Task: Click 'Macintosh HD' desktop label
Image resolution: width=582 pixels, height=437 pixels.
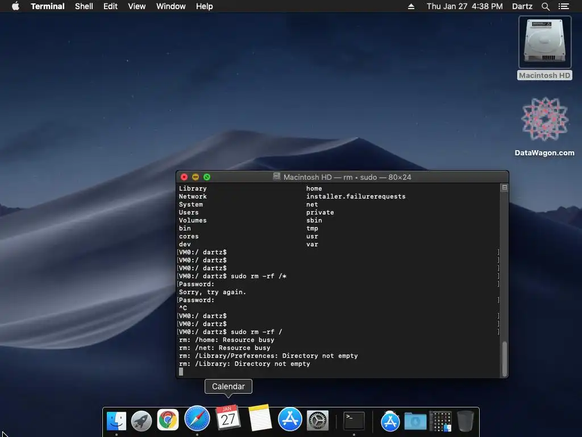Action: [x=544, y=76]
